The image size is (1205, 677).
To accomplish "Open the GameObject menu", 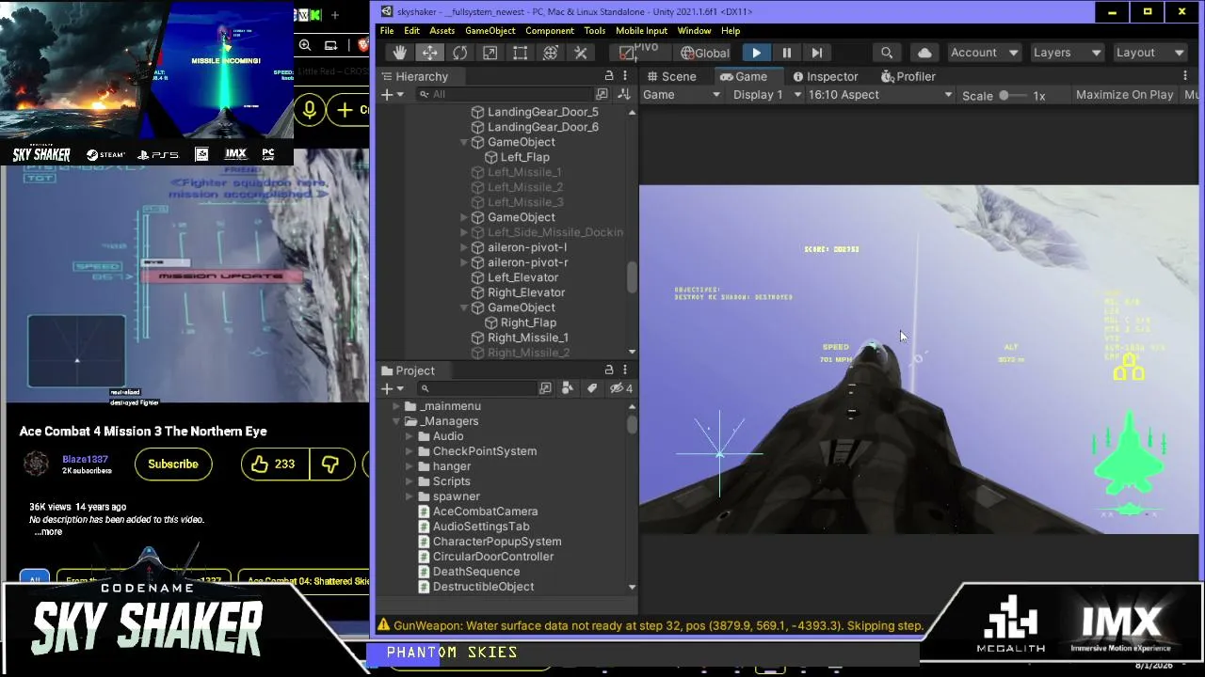I will click(x=490, y=31).
